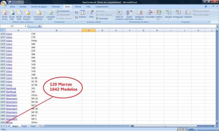Switch to sheet tab Hoja2
219x131 pixels.
24,126
